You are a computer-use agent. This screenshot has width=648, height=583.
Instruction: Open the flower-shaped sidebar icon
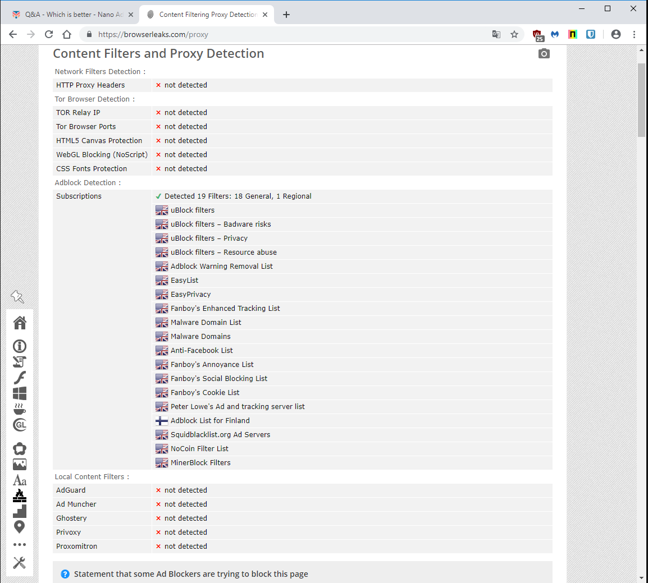pos(20,448)
